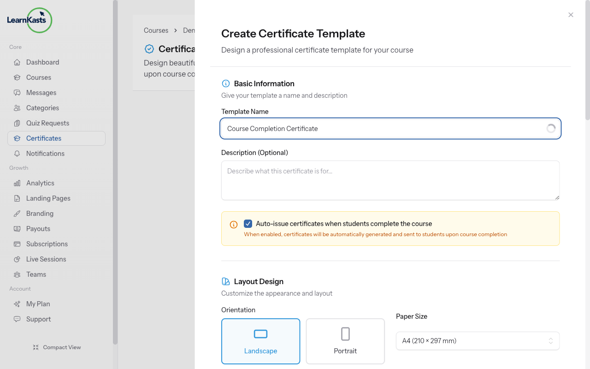Viewport: 590px width, 369px height.
Task: Navigate to Courses via the breadcrumb
Action: (x=156, y=30)
